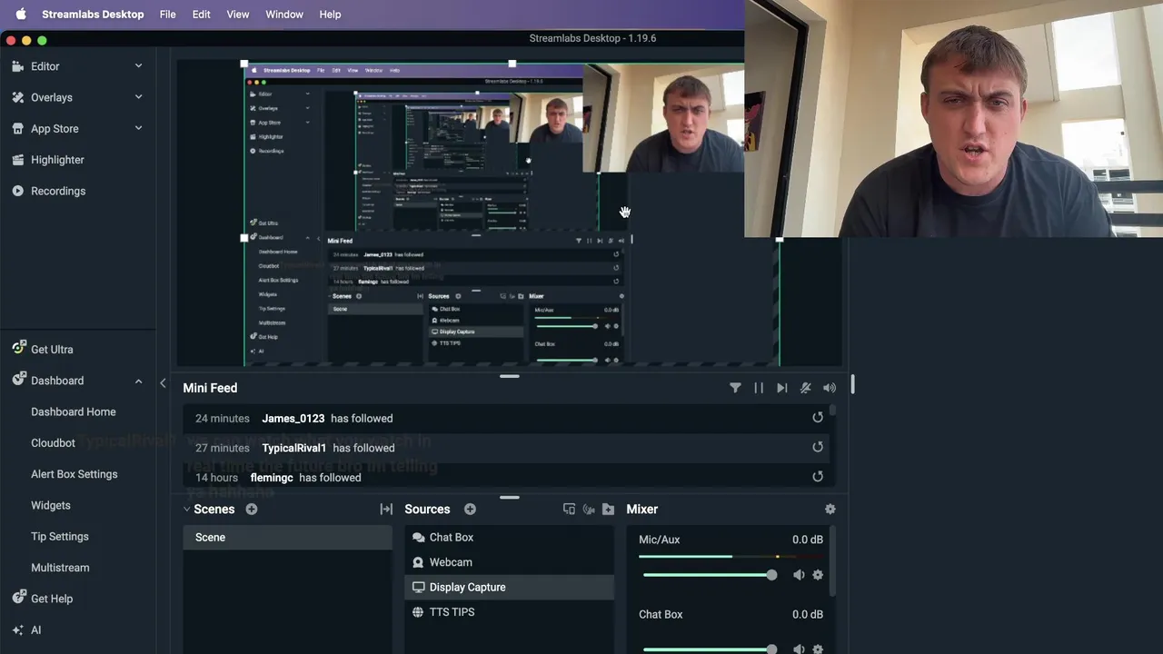Open the Streamlabs Desktop menu
The width and height of the screenshot is (1163, 654).
pyautogui.click(x=94, y=15)
